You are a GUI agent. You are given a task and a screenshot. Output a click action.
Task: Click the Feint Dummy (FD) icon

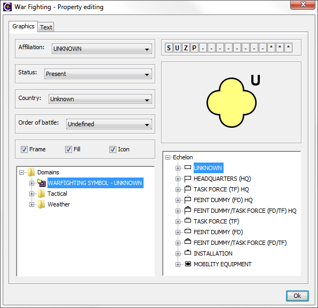pos(188,231)
